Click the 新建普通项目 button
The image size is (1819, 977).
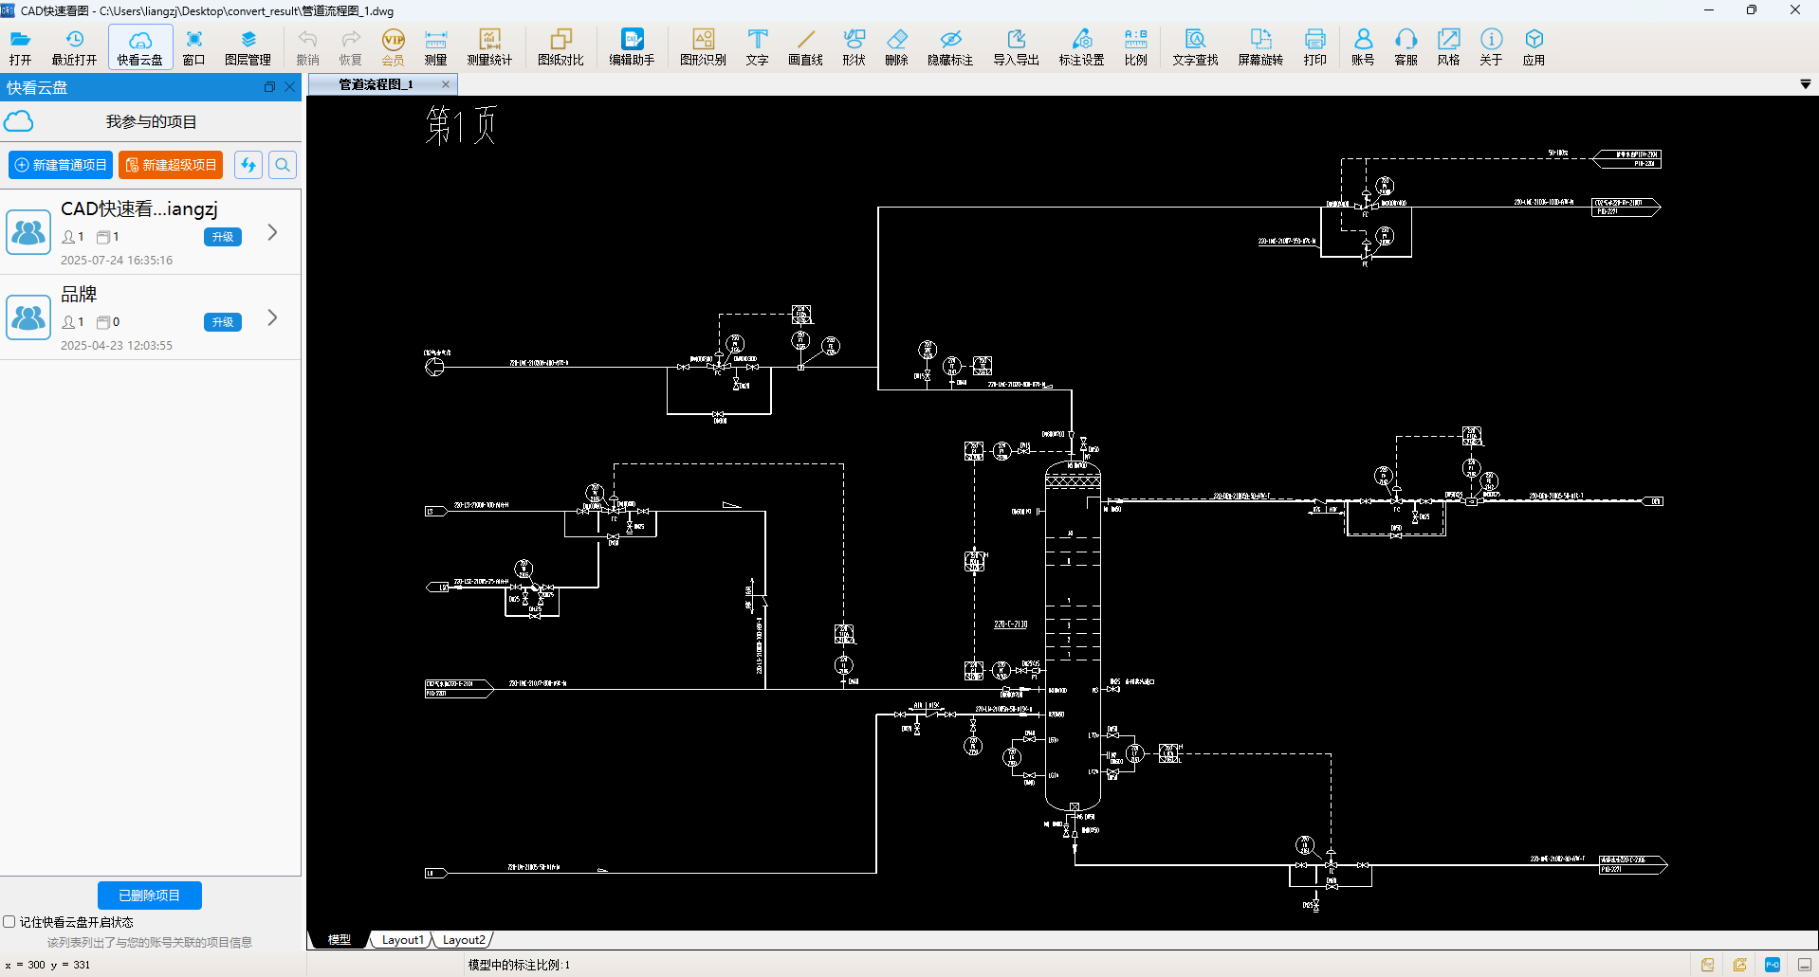point(61,165)
